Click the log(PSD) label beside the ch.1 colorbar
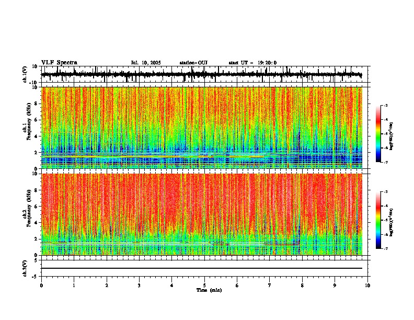Viewport: 414px width, 320px height. click(x=391, y=136)
